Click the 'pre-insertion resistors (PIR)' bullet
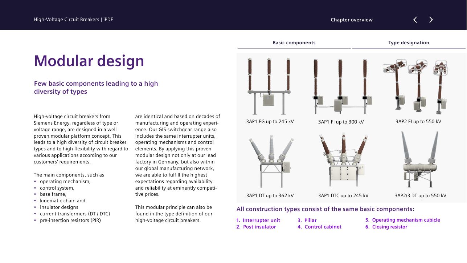Viewport: 467px width, 263px height. coord(70,220)
